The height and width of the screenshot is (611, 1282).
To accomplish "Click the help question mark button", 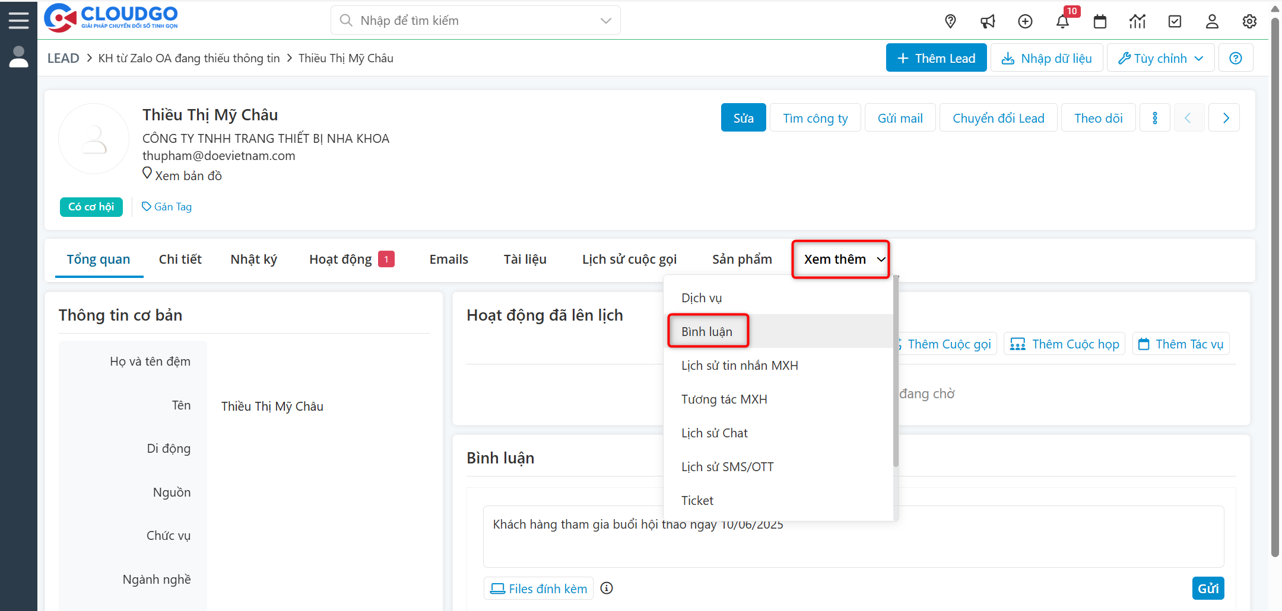I will [1236, 58].
